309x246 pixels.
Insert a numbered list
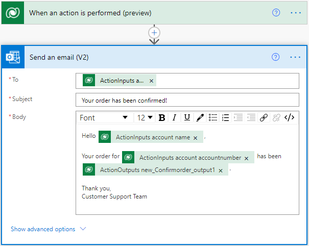(225, 118)
